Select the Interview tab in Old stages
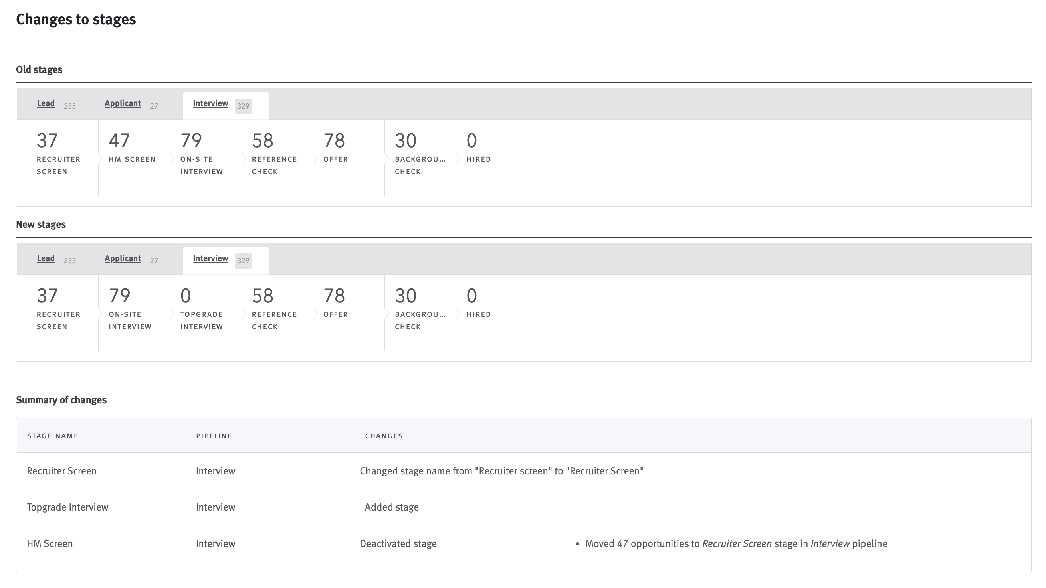This screenshot has width=1046, height=588. 210,103
